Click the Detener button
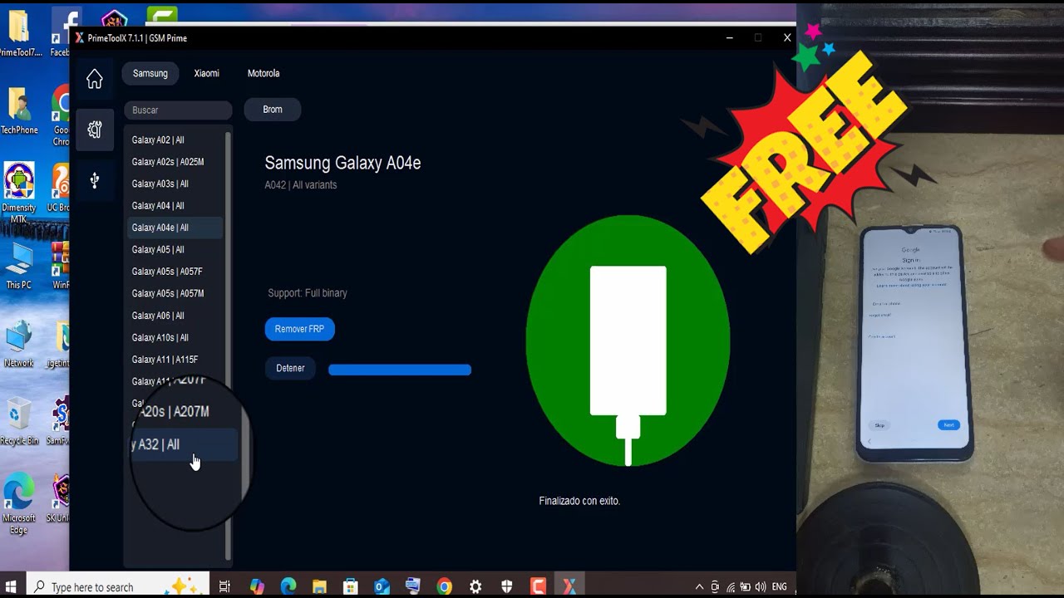Image resolution: width=1064 pixels, height=598 pixels. [x=290, y=368]
